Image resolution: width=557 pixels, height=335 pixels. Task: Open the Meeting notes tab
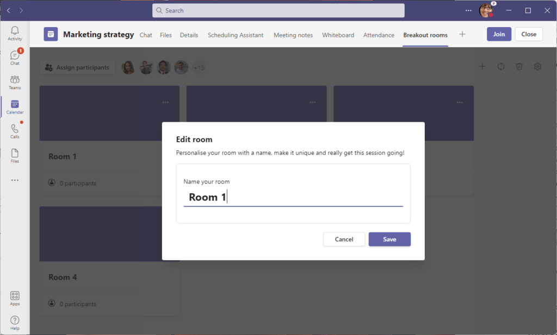tap(293, 35)
